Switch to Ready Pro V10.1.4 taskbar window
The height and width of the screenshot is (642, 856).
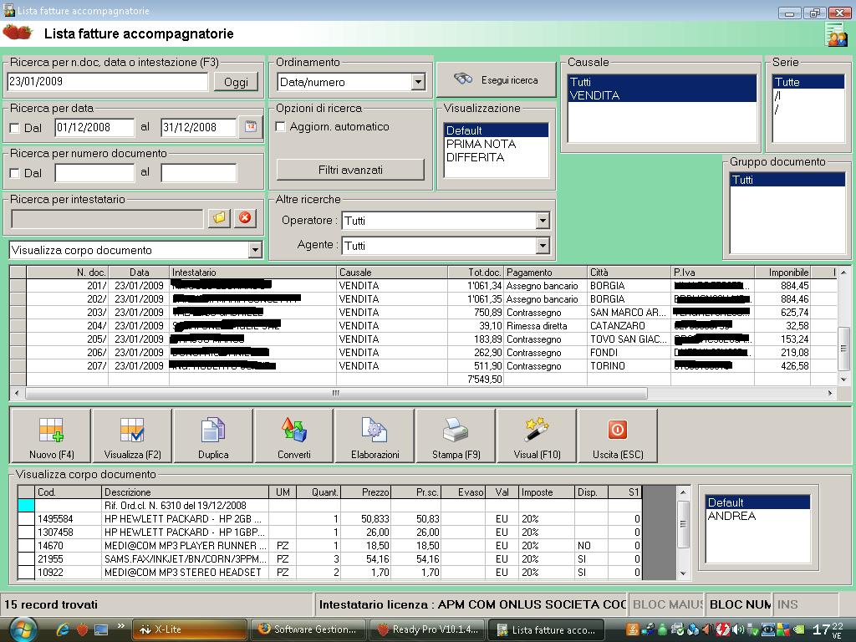(427, 629)
